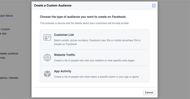Select the Customer List heading
Viewport: 190px width, 99px height.
click(64, 35)
